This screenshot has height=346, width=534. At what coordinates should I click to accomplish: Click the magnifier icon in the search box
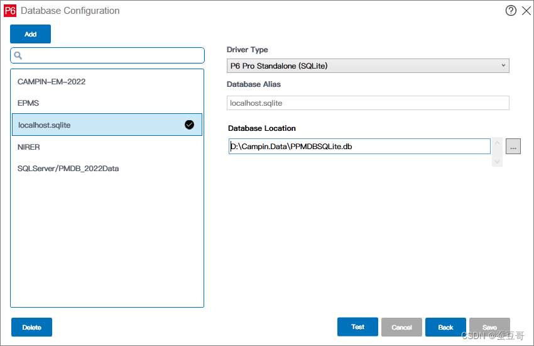tap(18, 55)
